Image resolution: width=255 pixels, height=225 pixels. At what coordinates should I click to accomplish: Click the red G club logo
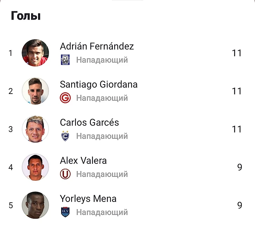[65, 98]
